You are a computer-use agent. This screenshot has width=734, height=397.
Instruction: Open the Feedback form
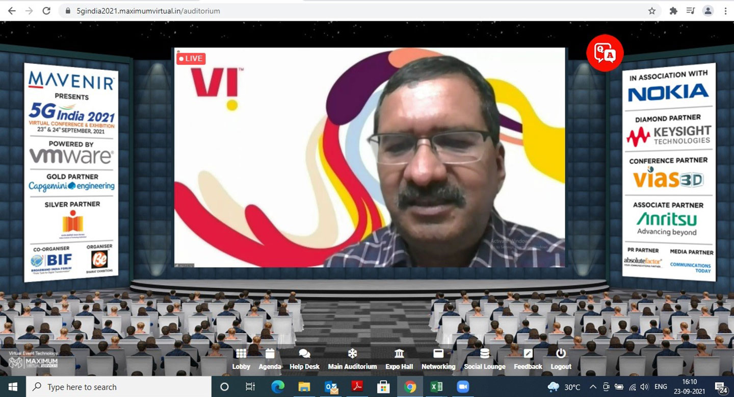click(528, 359)
